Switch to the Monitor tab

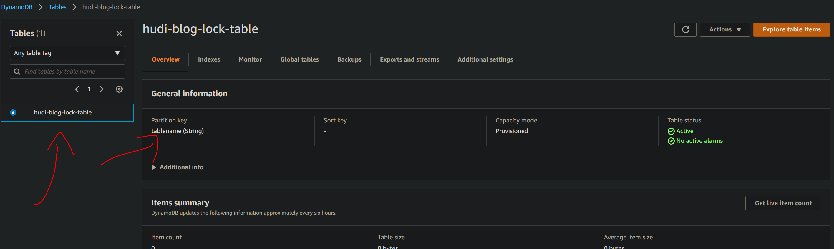click(x=250, y=59)
